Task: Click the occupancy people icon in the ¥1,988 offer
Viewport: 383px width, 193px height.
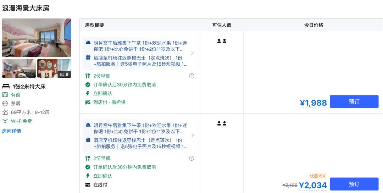Action: click(x=222, y=41)
